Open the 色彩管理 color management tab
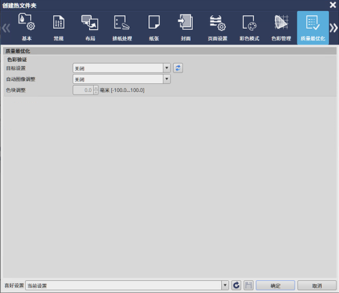 click(281, 28)
